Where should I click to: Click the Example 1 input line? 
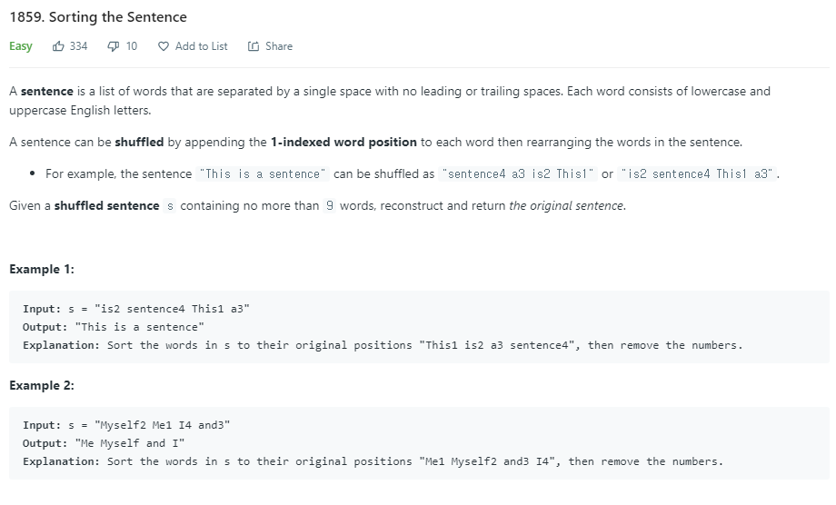pyautogui.click(x=136, y=309)
